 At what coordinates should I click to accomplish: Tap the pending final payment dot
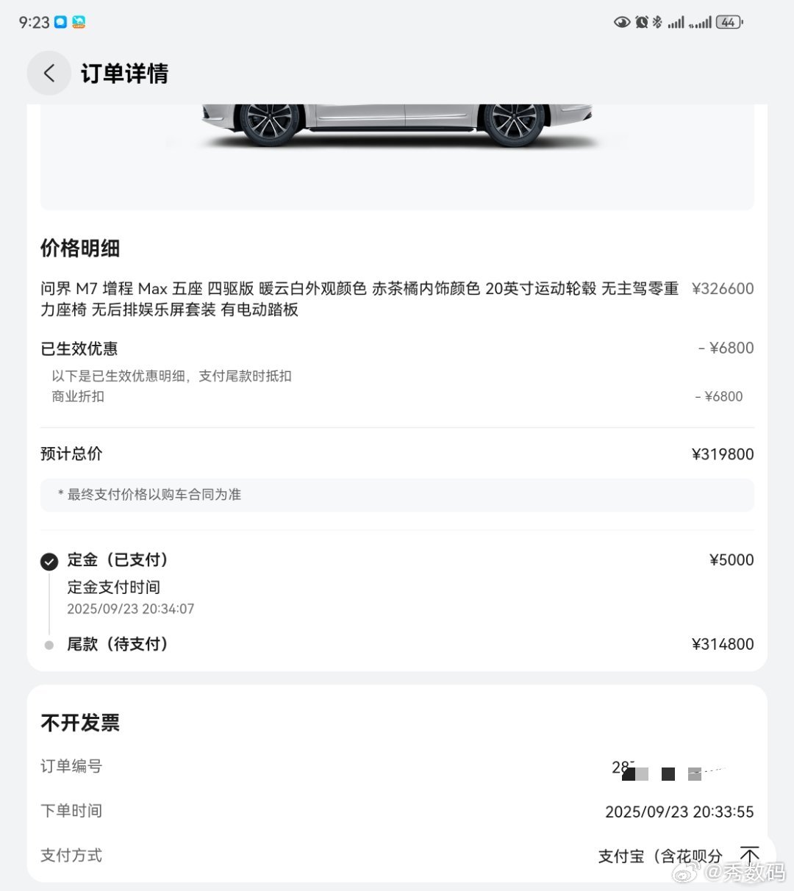(x=49, y=645)
